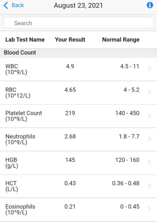Expand Eosinophils row chevron arrow

(x=149, y=209)
